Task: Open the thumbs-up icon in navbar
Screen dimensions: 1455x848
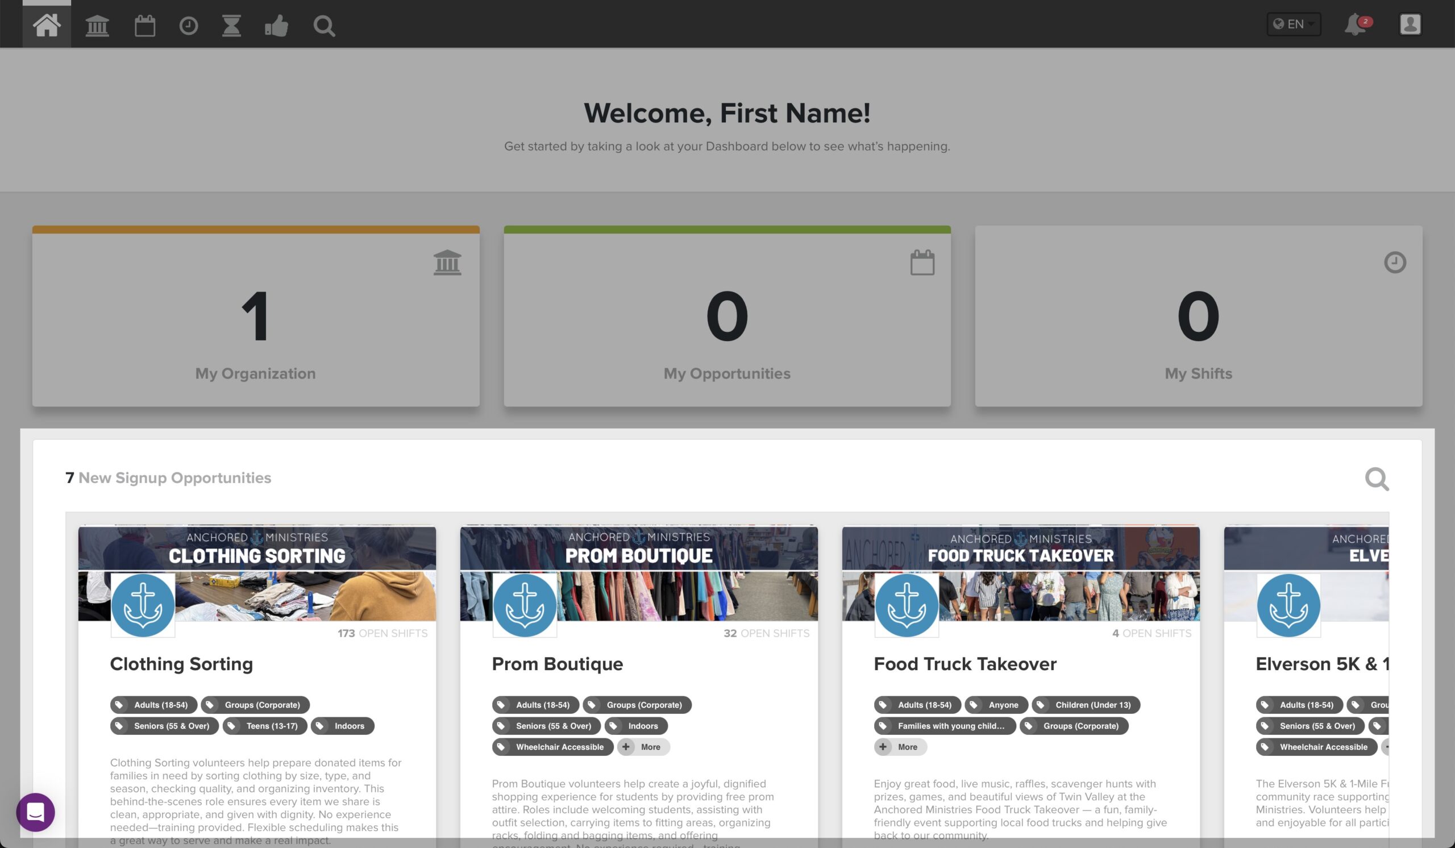Action: (277, 26)
